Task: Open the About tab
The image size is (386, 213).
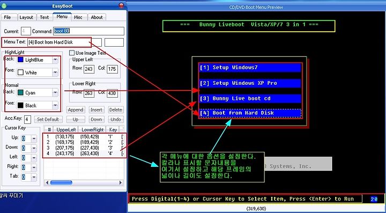Action: pos(96,17)
